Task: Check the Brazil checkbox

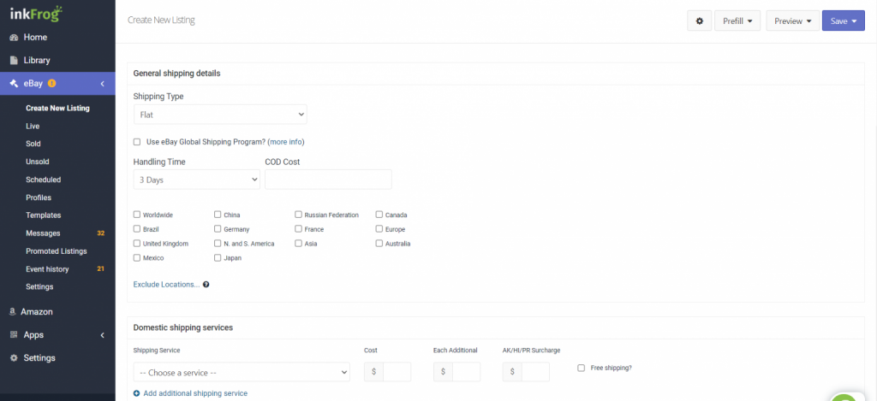Action: point(137,229)
